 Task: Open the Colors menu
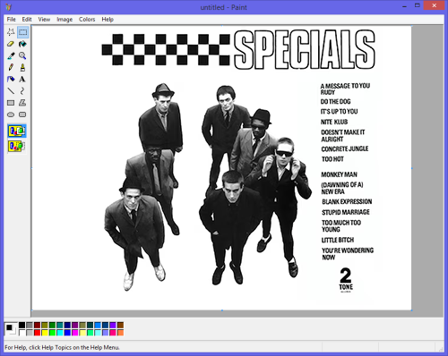pyautogui.click(x=87, y=20)
